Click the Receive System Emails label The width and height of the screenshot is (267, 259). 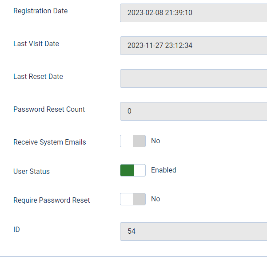click(50, 142)
